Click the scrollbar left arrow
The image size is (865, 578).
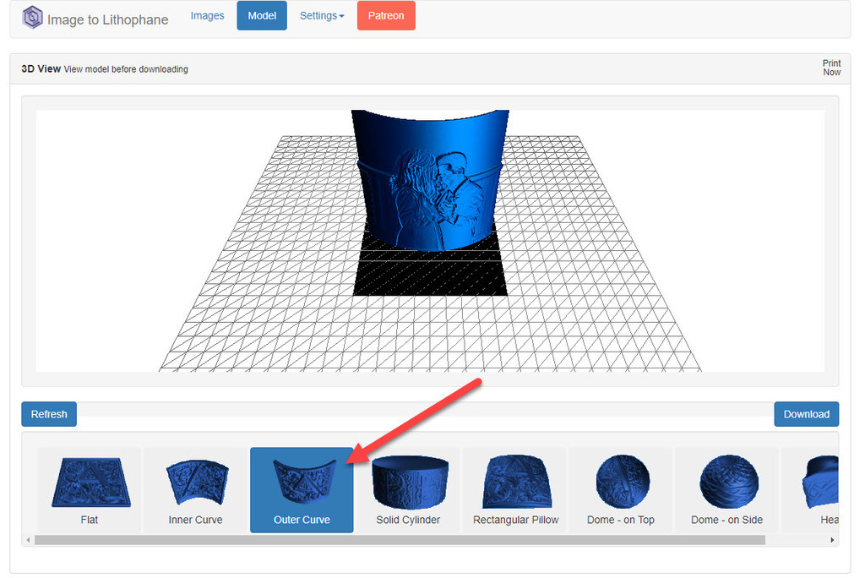point(28,540)
